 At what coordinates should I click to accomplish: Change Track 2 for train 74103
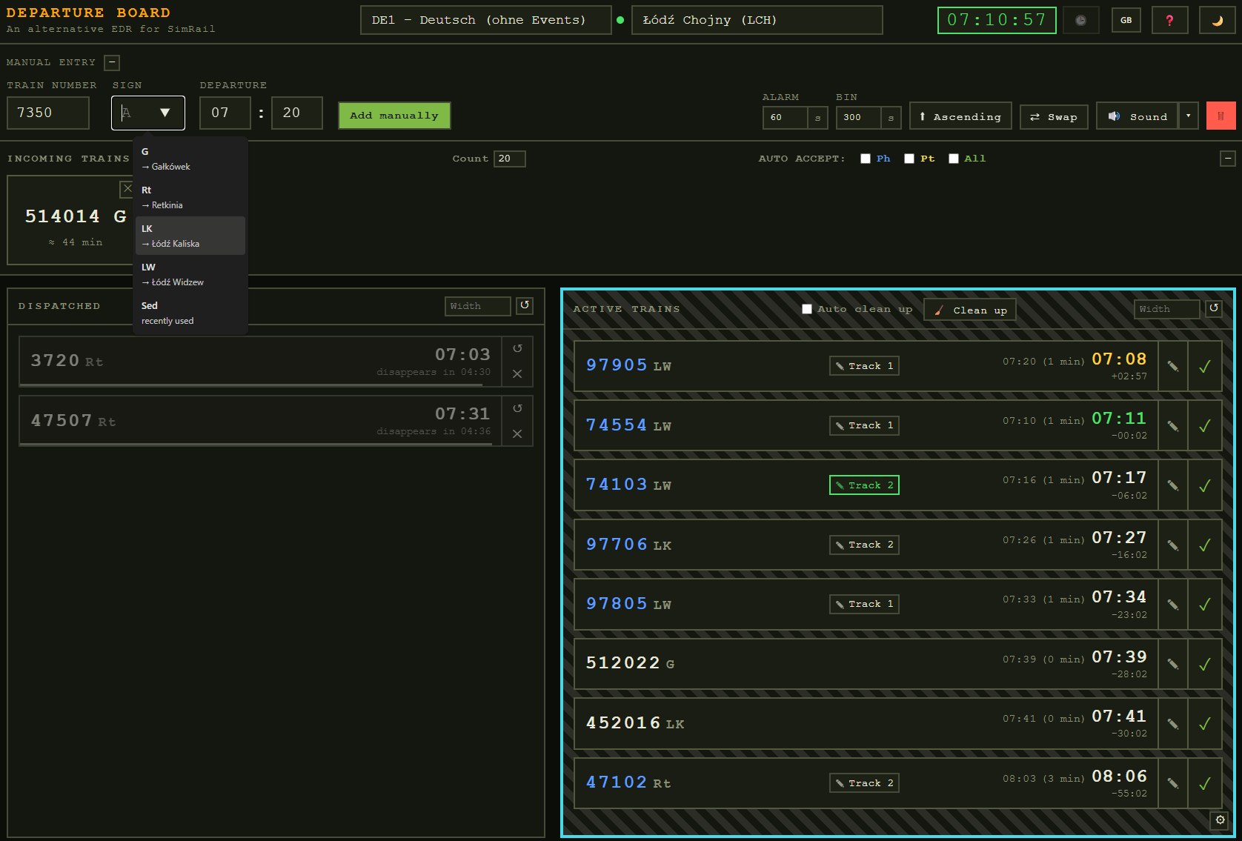864,485
